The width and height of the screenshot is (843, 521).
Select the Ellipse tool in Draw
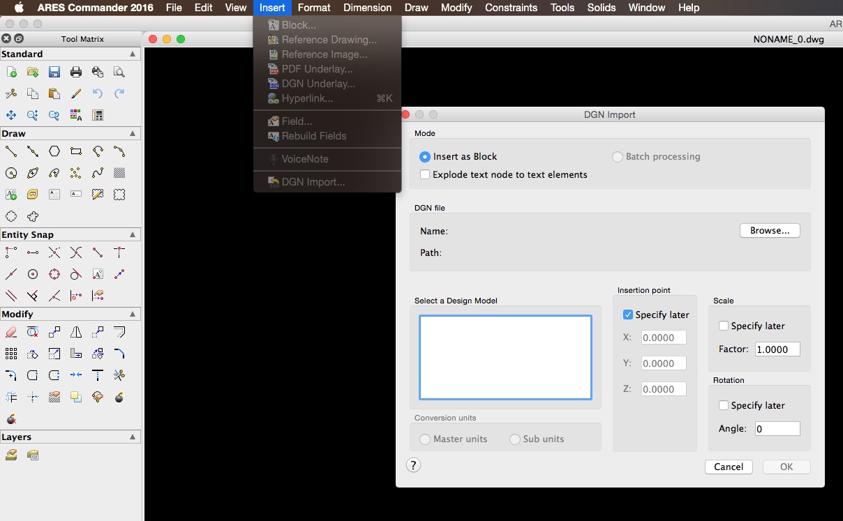click(33, 173)
